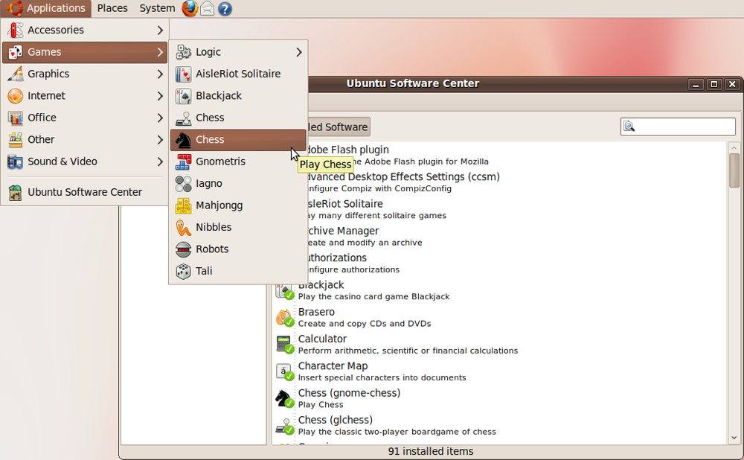Click the scrollbar down arrow in software list
The width and height of the screenshot is (744, 460).
pos(734,438)
